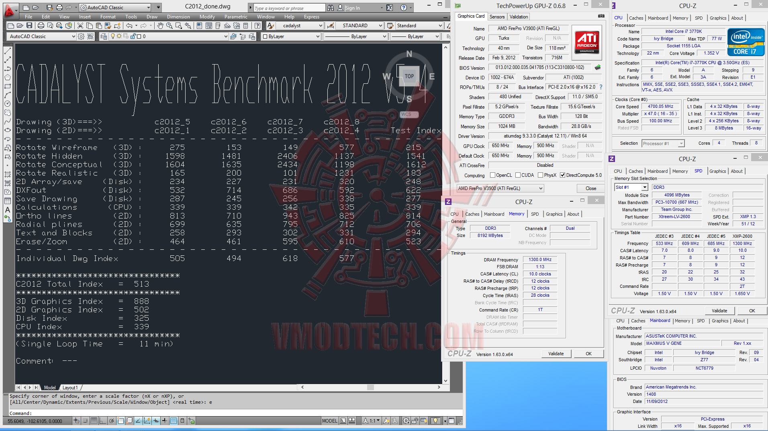Click the Sign In link
The height and width of the screenshot is (431, 768).
coord(352,8)
